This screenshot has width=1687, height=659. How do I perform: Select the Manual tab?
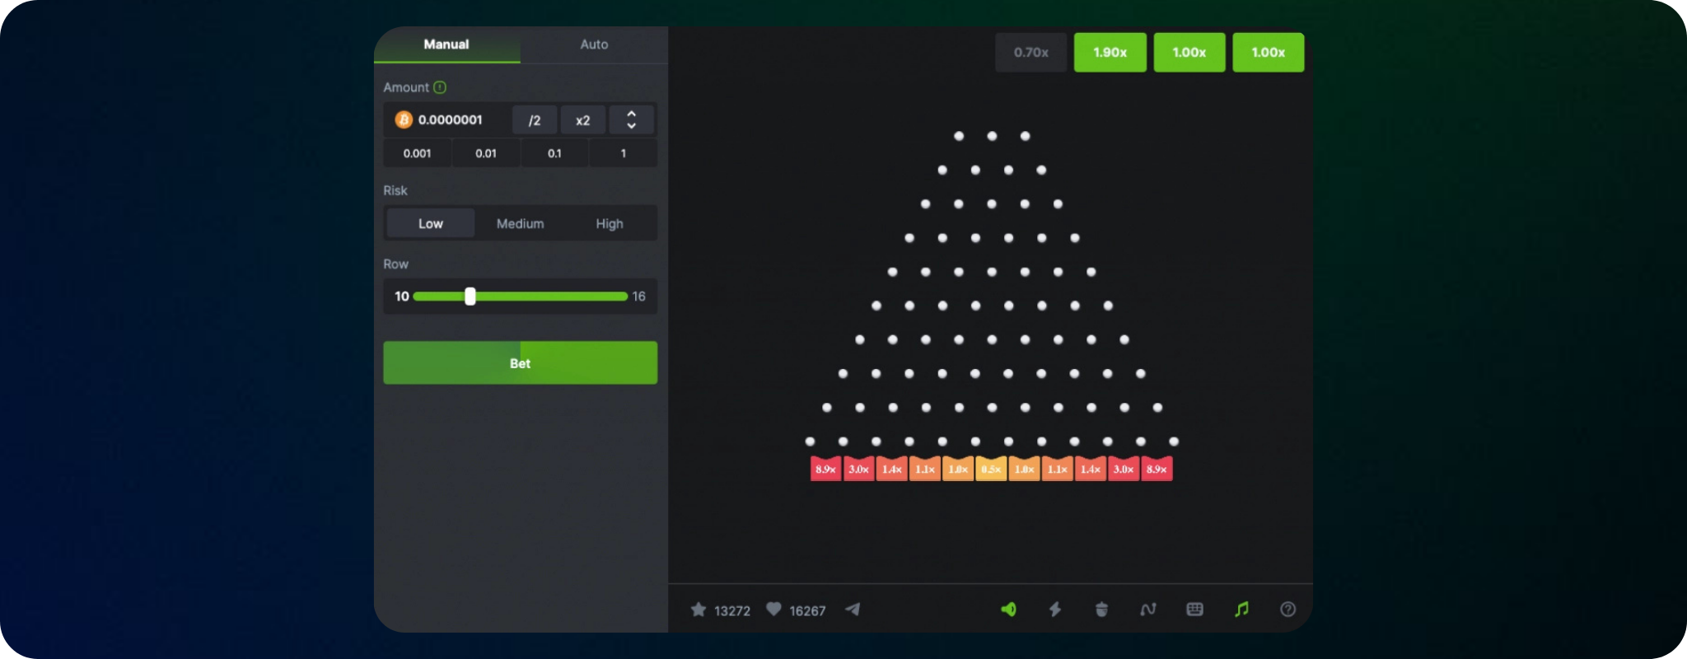tap(446, 44)
